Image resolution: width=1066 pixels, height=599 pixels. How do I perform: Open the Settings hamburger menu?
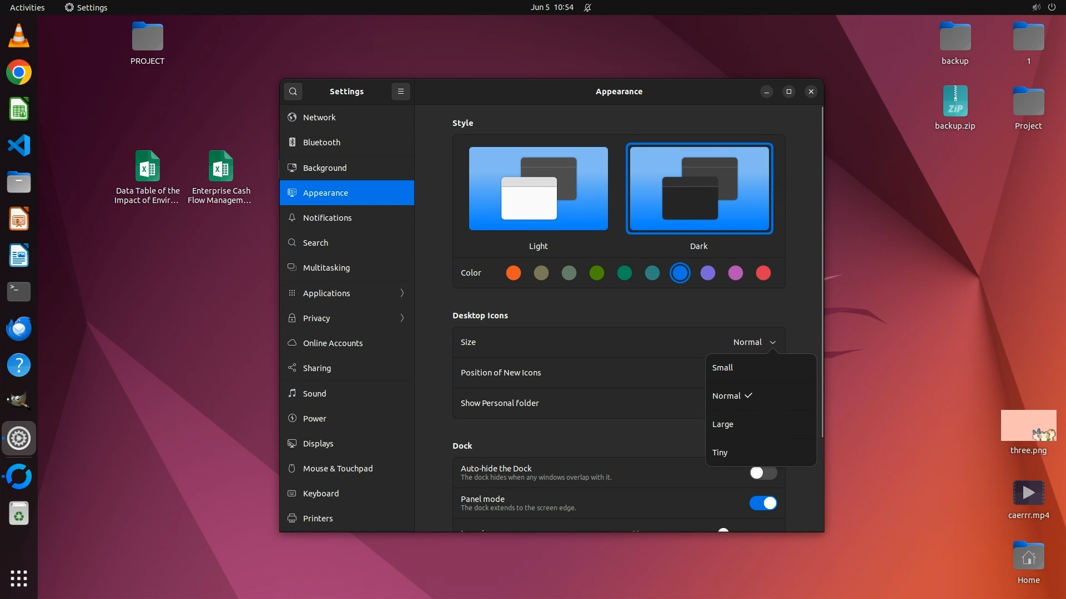[x=400, y=92]
